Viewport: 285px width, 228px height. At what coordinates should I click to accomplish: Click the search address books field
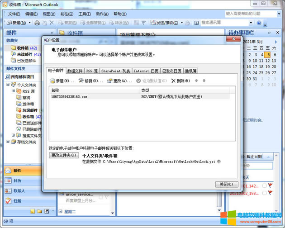(x=225, y=23)
